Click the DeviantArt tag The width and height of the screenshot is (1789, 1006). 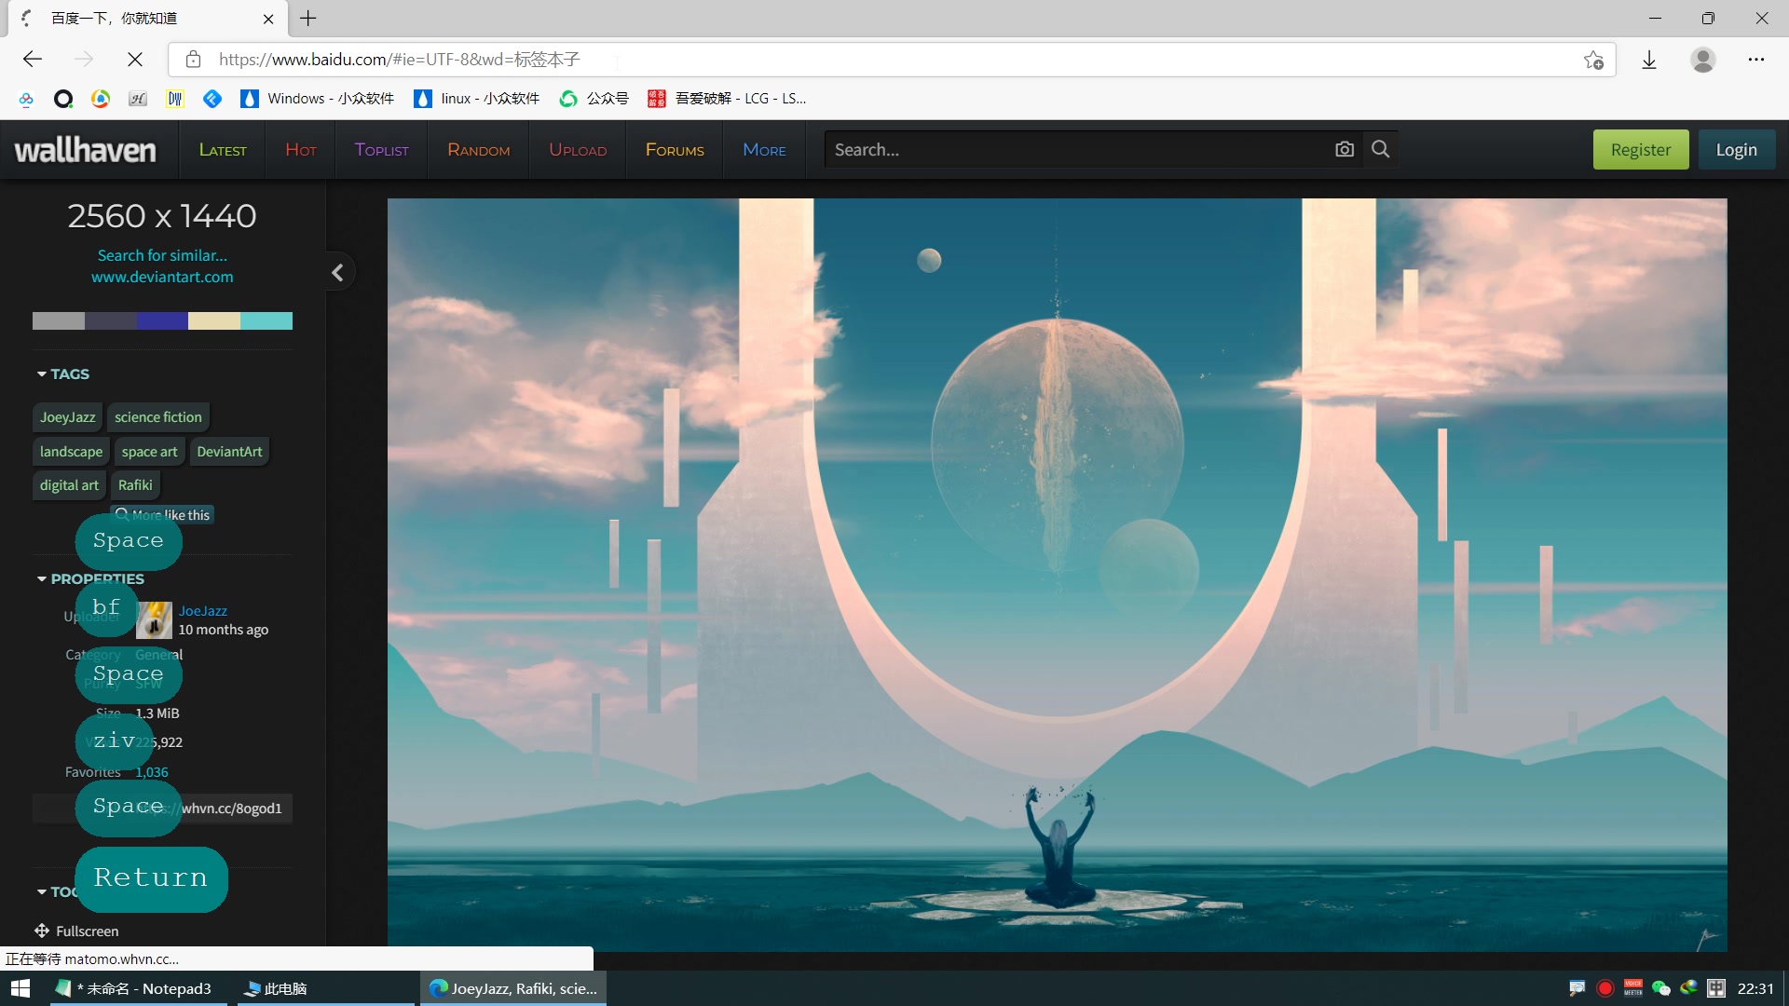coord(229,452)
